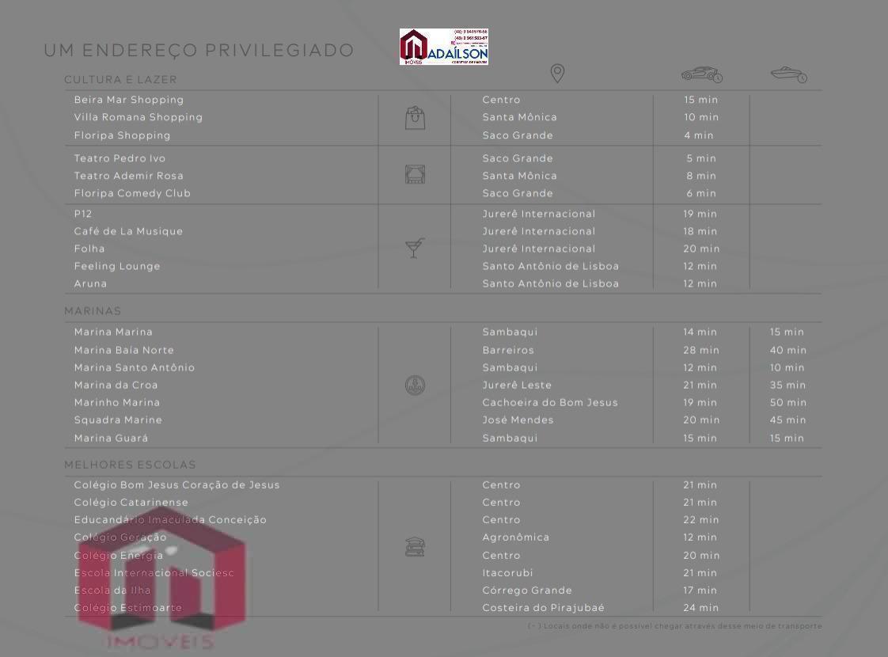
Task: Select the 'CULTURA E LAZER' heading
Action: 120,79
